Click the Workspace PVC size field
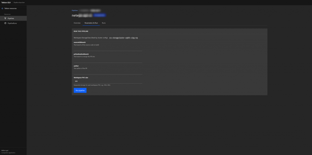Screen dimensions: 312x155 108,81
